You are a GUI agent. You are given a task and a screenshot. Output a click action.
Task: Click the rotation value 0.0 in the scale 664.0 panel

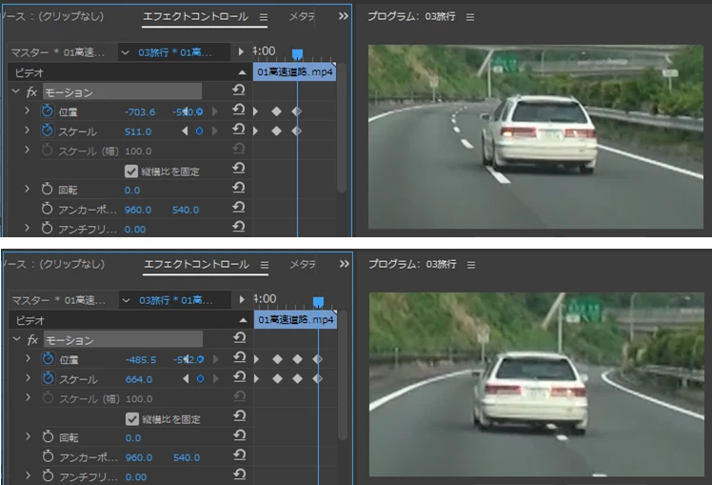tap(132, 437)
